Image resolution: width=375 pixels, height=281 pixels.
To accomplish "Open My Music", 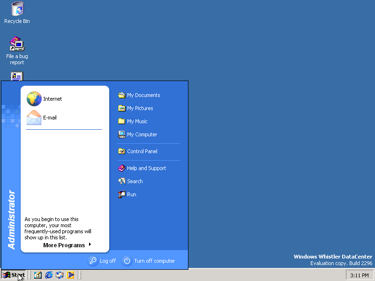I will pos(138,121).
